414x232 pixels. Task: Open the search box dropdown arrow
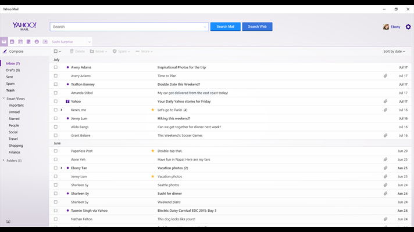pos(205,27)
